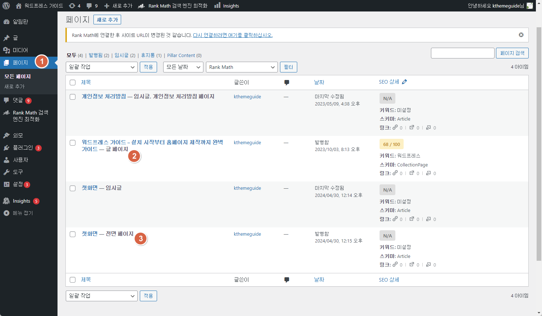
Task: Check the 첫화면 — 전면 페이지 row checkbox
Action: click(73, 234)
